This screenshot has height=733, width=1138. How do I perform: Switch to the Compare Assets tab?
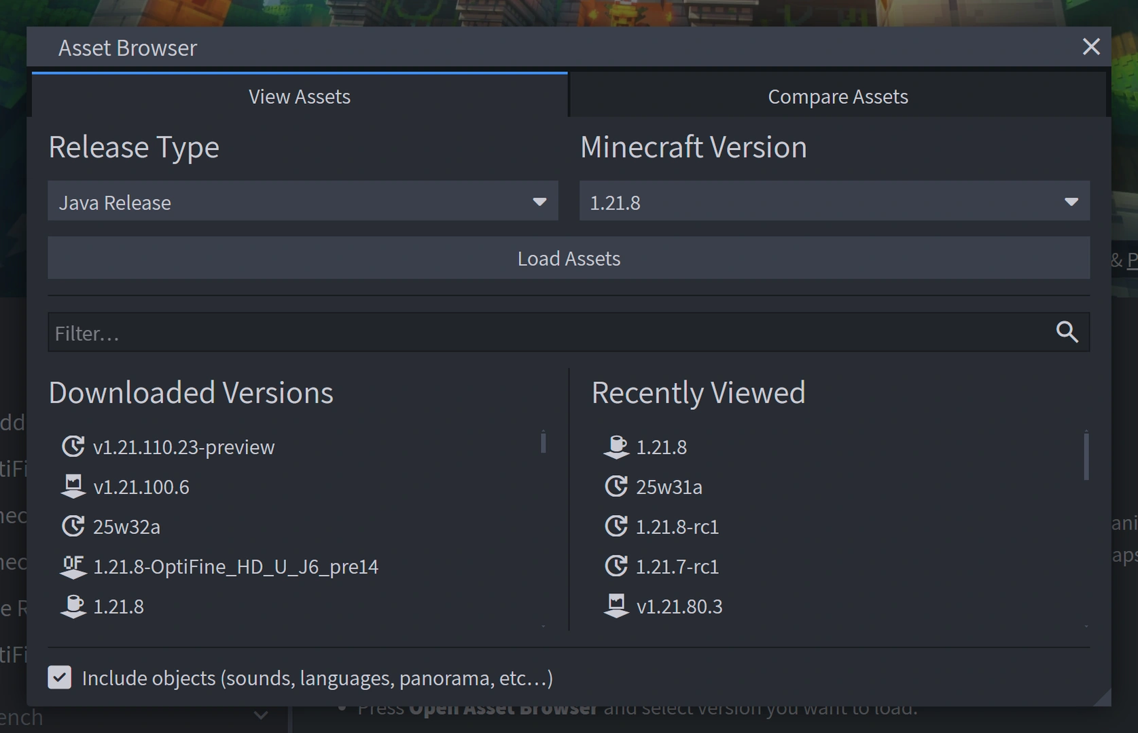click(x=837, y=96)
